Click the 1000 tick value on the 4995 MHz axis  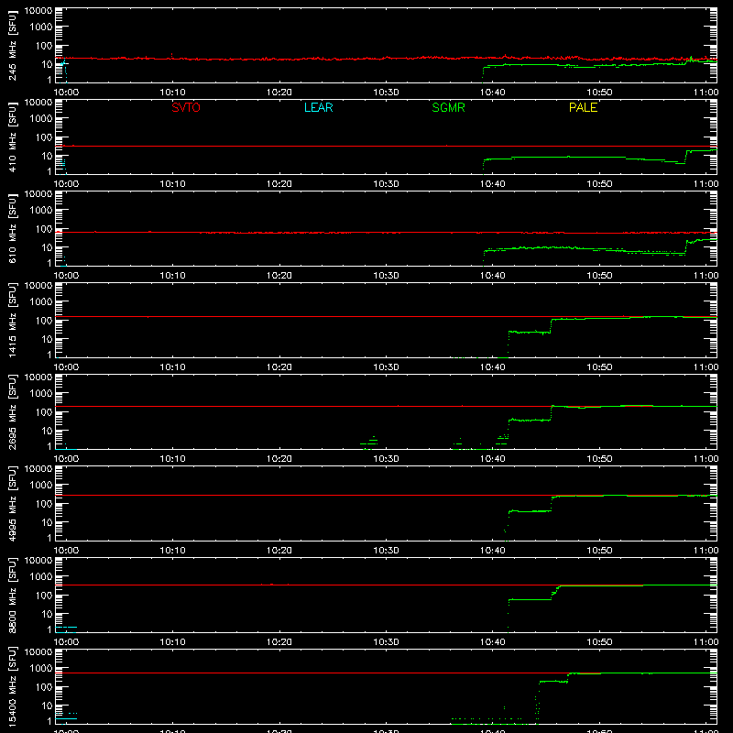click(40, 485)
